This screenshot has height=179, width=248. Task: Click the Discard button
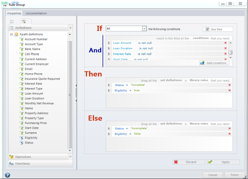[189, 162]
